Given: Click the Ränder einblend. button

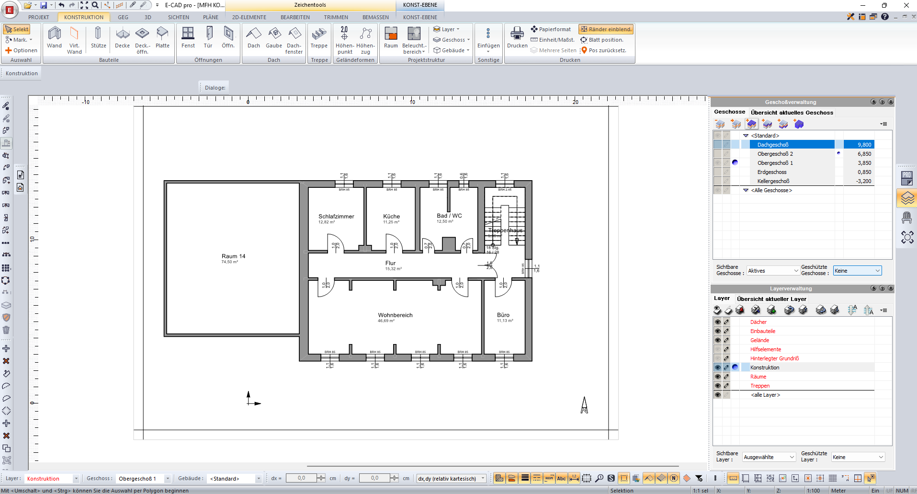Looking at the screenshot, I should pyautogui.click(x=606, y=29).
